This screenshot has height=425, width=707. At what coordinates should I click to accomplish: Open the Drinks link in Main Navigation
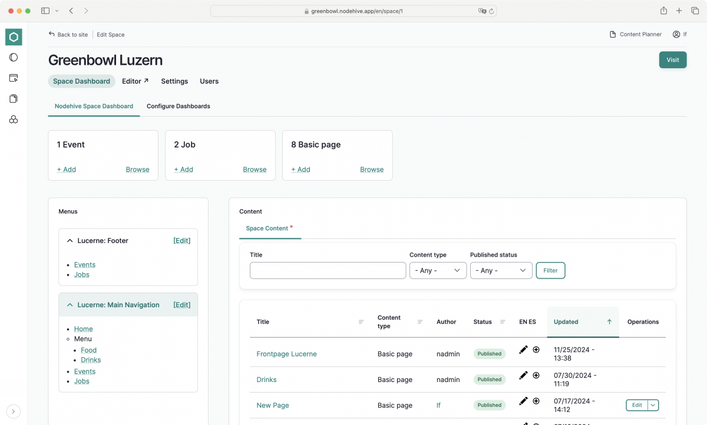tap(91, 360)
